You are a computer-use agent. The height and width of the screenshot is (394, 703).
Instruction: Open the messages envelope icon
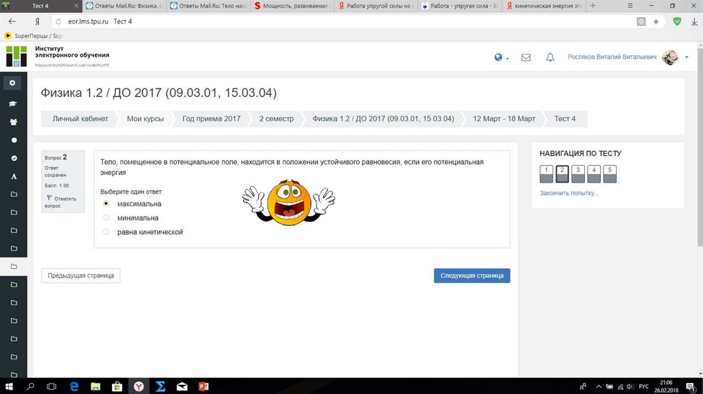[526, 58]
